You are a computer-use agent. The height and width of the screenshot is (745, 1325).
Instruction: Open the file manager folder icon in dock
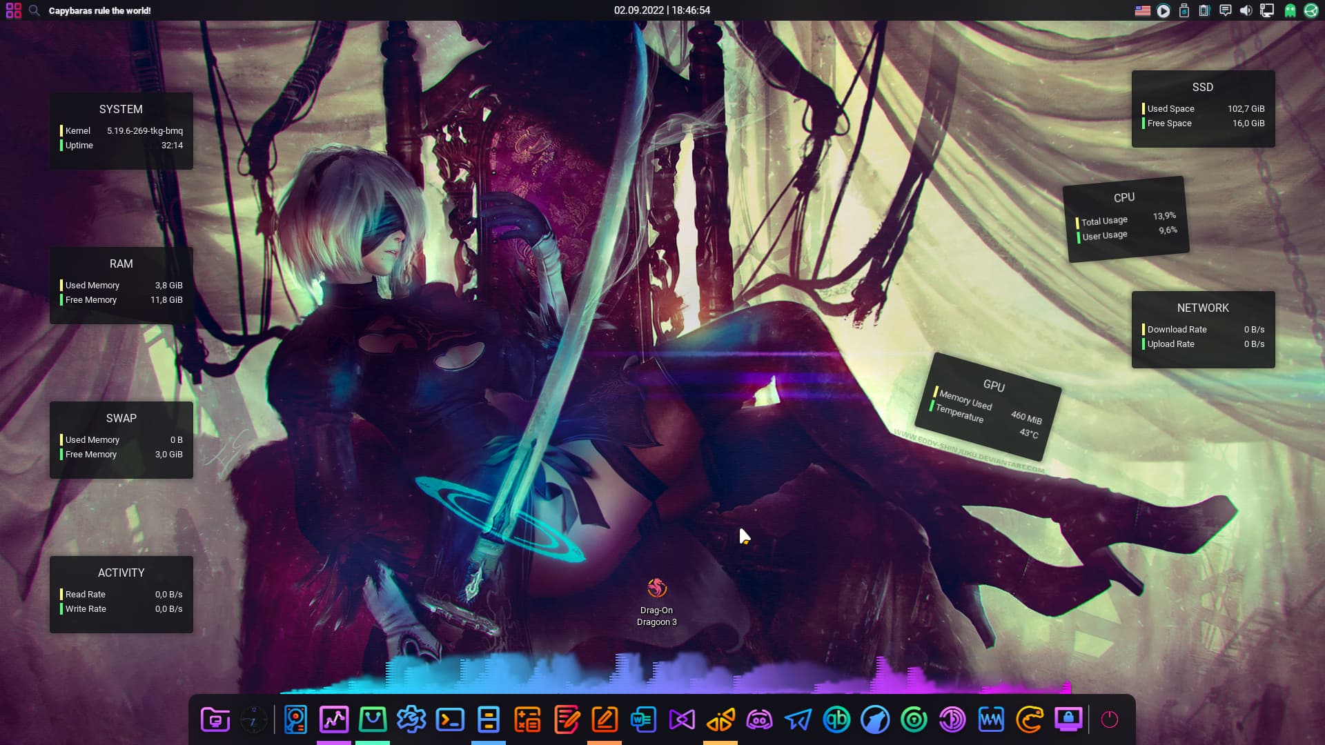coord(215,720)
